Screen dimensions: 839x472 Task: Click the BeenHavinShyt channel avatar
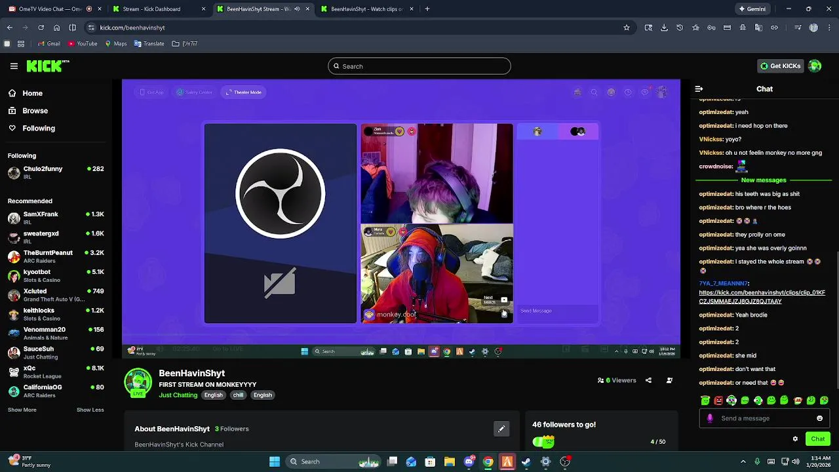(x=138, y=383)
